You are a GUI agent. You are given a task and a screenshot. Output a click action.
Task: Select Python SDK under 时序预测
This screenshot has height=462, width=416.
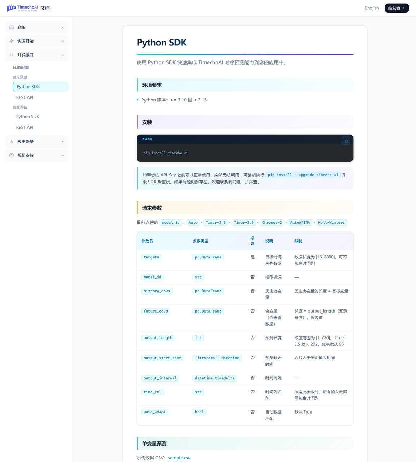pyautogui.click(x=41, y=87)
